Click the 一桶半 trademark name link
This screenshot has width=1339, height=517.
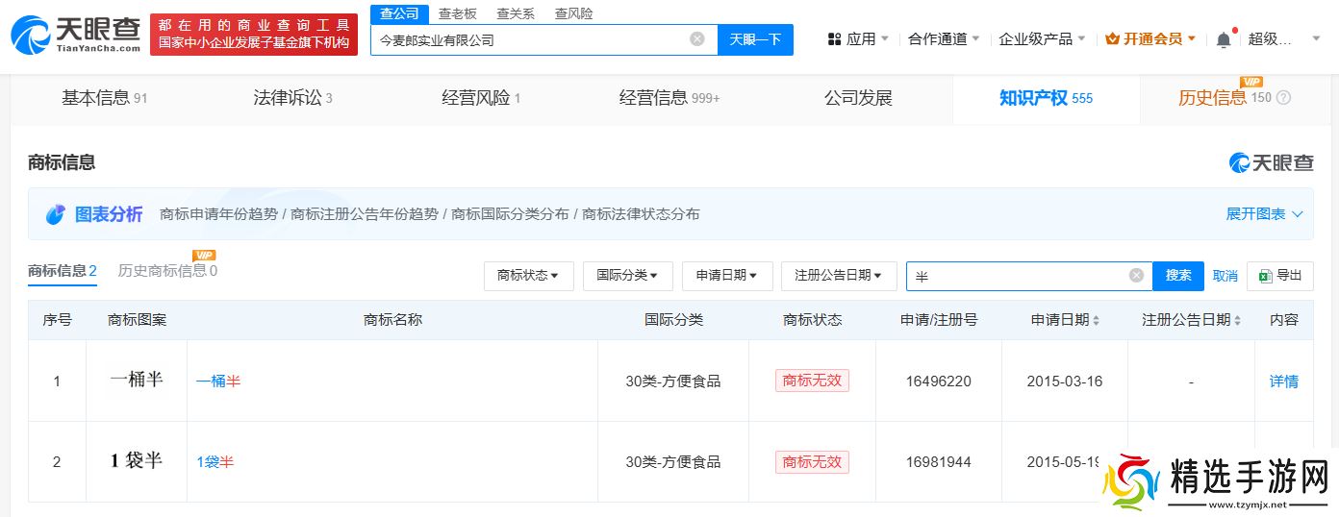pyautogui.click(x=218, y=382)
